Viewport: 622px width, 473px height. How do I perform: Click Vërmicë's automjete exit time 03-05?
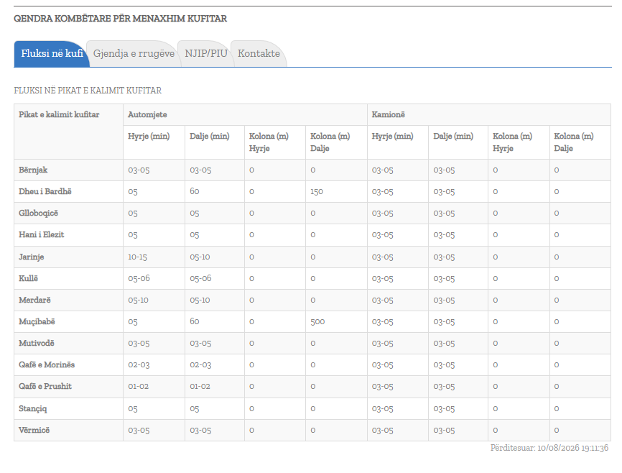point(200,431)
